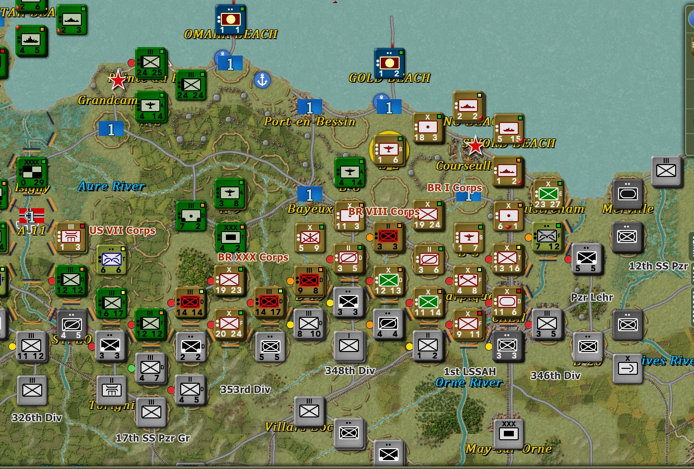Select the gray German regiment 4-7
The width and height of the screenshot is (694, 469).
(150, 368)
